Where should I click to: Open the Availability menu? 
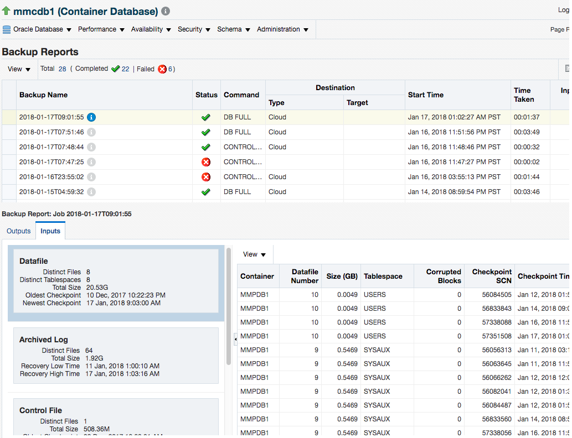151,29
